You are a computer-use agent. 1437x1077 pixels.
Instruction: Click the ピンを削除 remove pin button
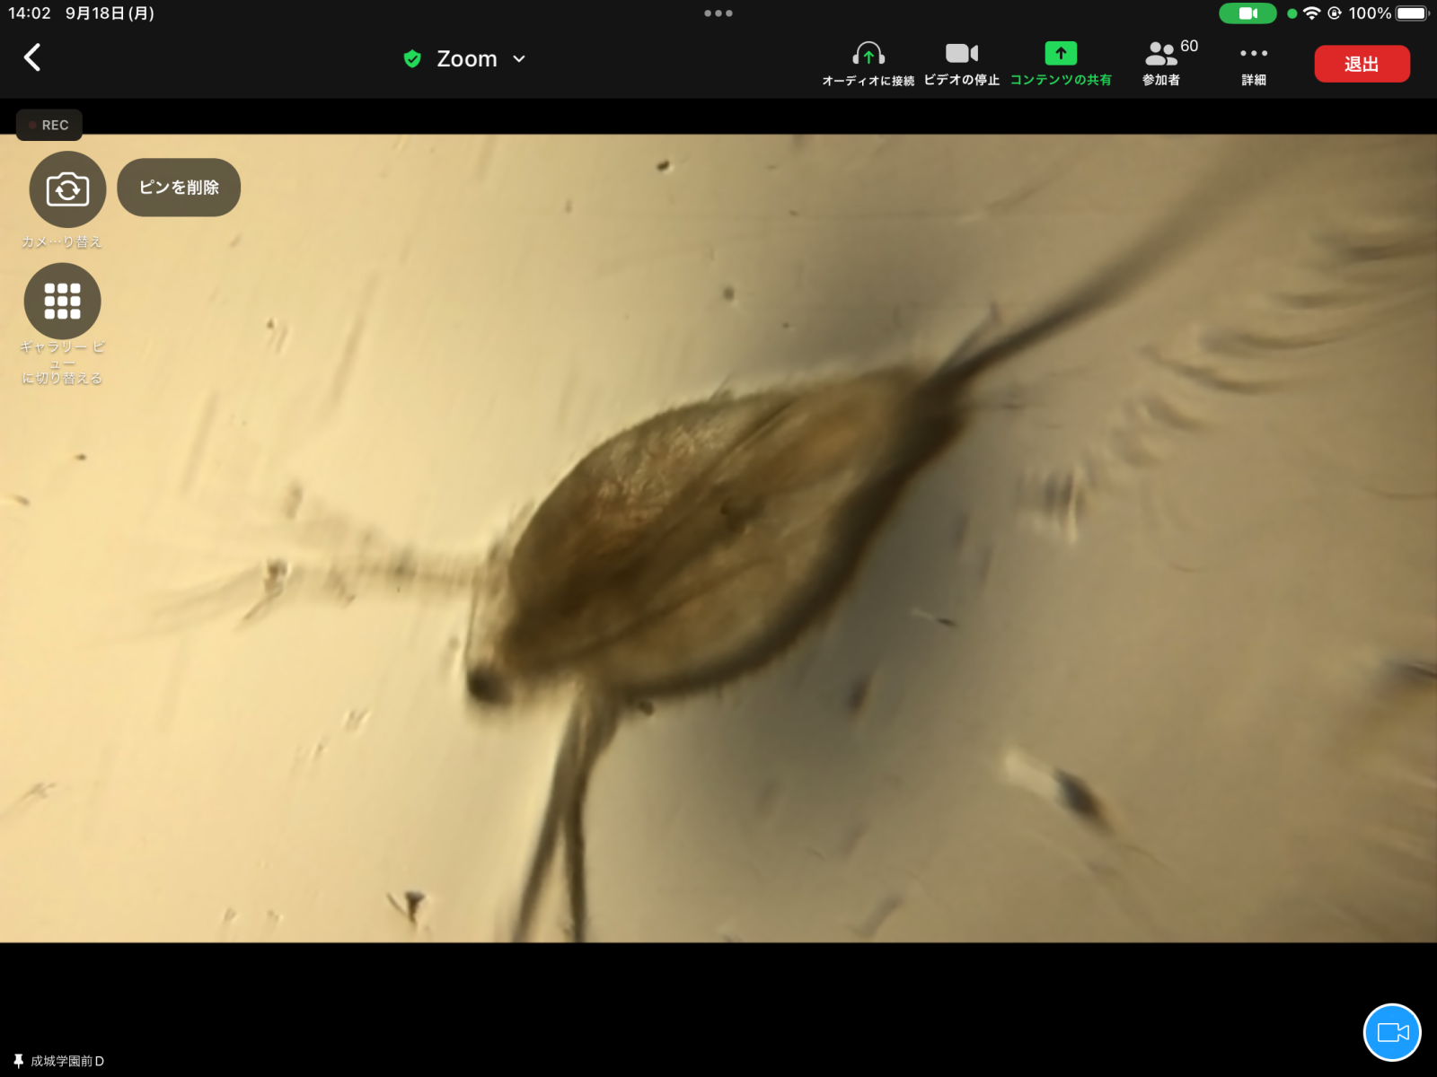(x=179, y=188)
